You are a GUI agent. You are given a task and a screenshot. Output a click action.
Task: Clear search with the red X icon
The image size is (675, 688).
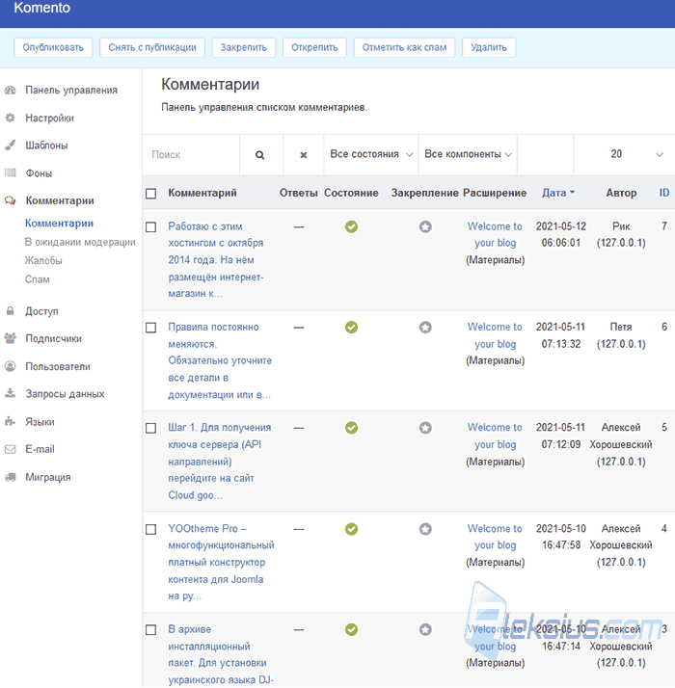click(x=303, y=155)
